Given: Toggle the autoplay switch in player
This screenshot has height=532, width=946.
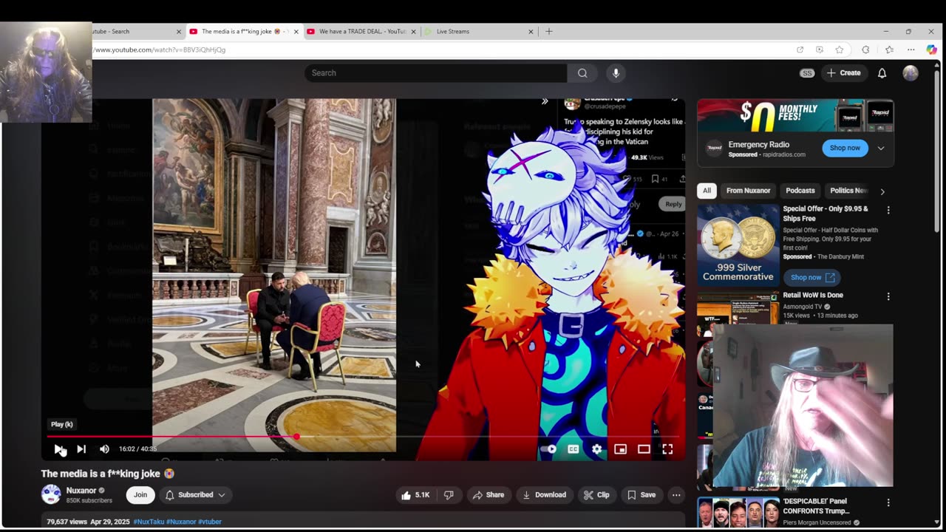Looking at the screenshot, I should [548, 449].
